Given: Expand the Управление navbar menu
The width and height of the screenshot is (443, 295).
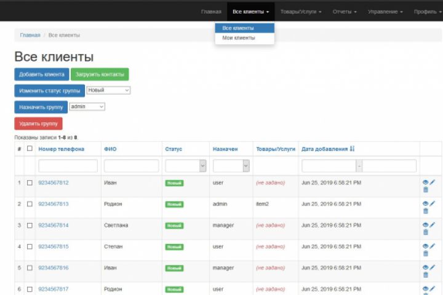Looking at the screenshot, I should 385,12.
